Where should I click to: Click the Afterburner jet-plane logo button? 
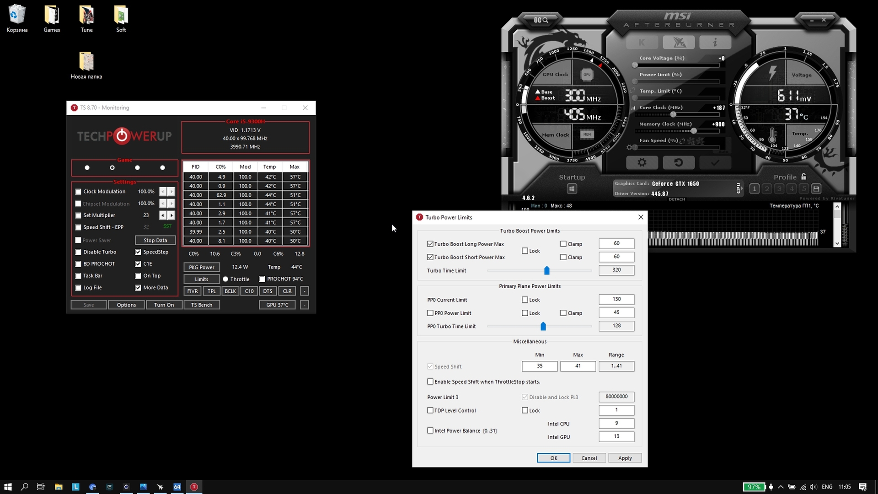tap(679, 43)
